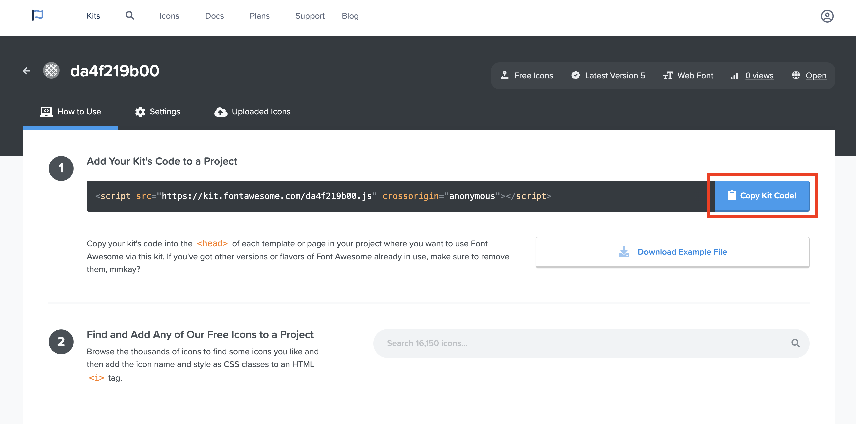
Task: Open the 0 views link
Action: (759, 76)
